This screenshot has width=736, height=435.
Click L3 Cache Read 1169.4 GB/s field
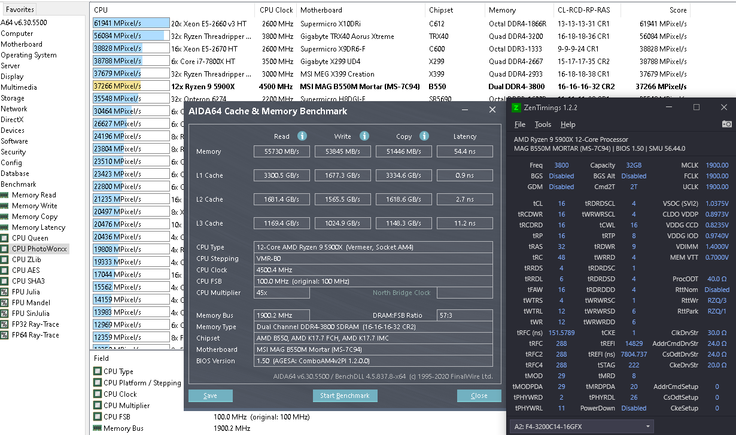282,223
